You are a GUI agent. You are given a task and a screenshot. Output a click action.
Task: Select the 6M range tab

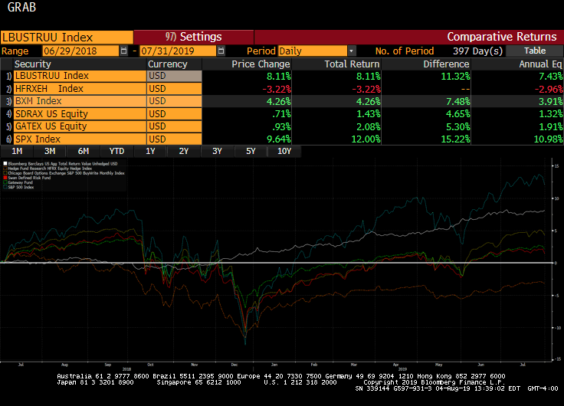pyautogui.click(x=83, y=151)
